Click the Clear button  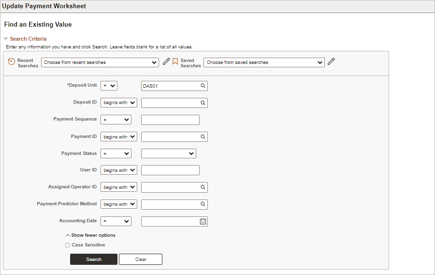pyautogui.click(x=141, y=259)
